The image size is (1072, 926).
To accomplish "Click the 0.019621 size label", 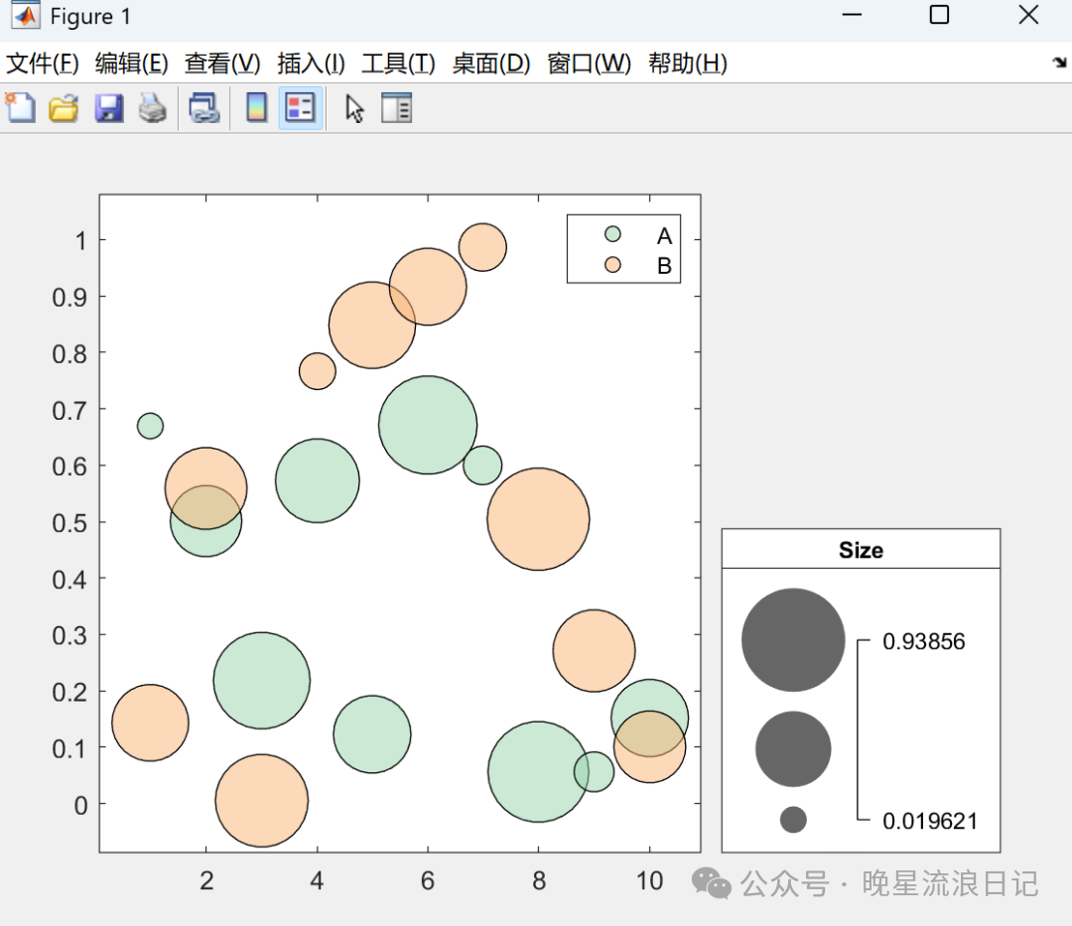I will click(930, 821).
